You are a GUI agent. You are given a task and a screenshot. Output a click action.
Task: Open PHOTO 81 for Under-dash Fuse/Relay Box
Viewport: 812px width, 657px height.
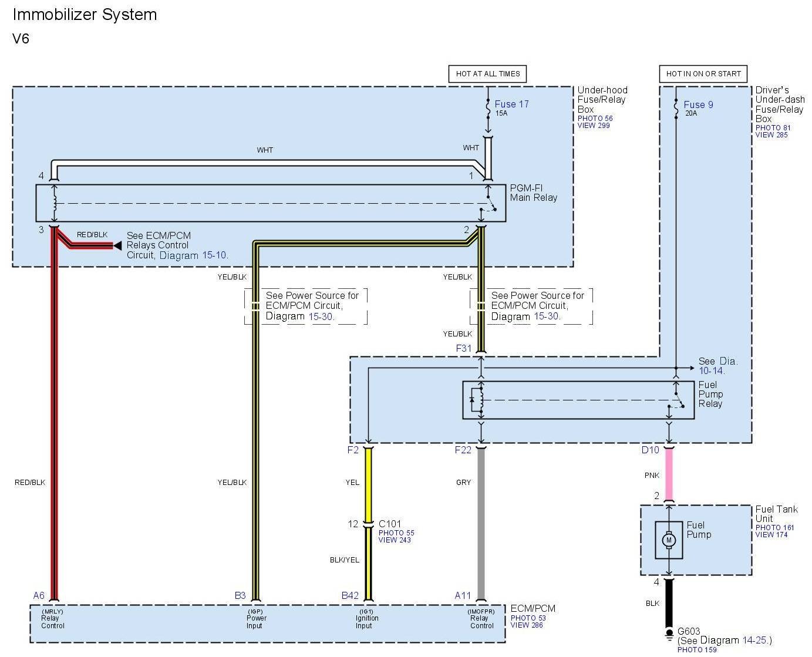click(773, 128)
